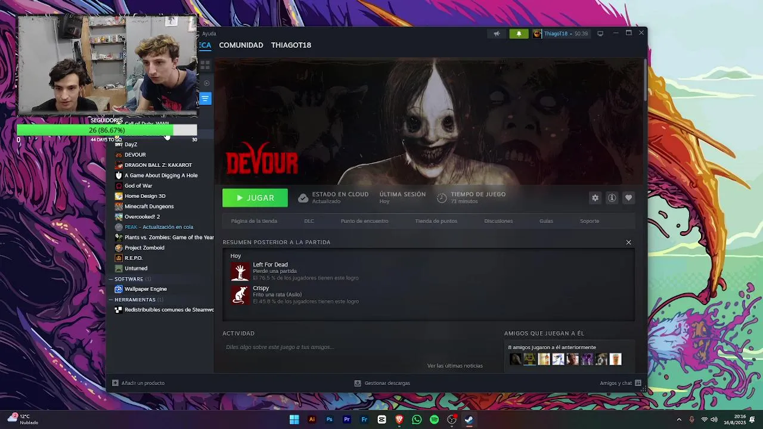Open Brave browser from taskbar

coord(399,419)
